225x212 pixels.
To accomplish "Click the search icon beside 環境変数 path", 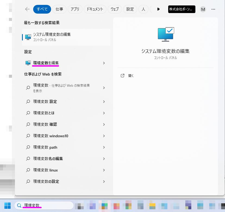I will point(28,147).
